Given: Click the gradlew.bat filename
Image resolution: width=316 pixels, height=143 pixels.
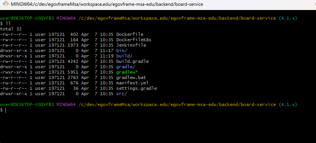Looking at the screenshot, I should tap(131, 77).
